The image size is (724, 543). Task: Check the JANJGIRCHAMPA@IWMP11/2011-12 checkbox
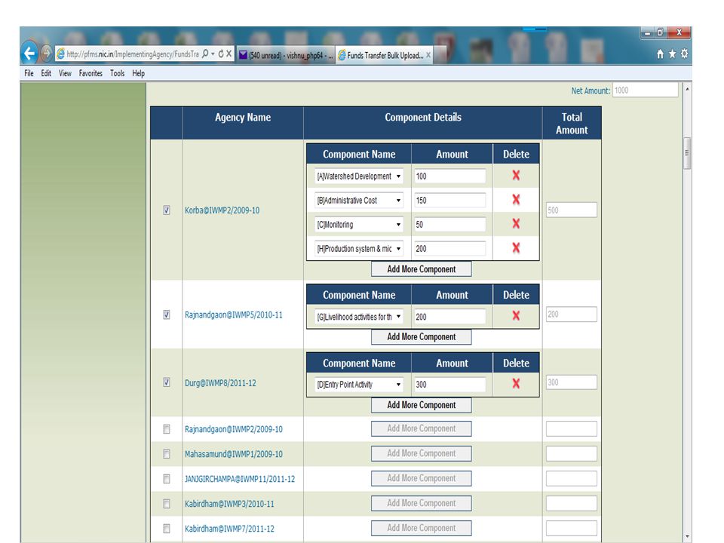pyautogui.click(x=166, y=479)
